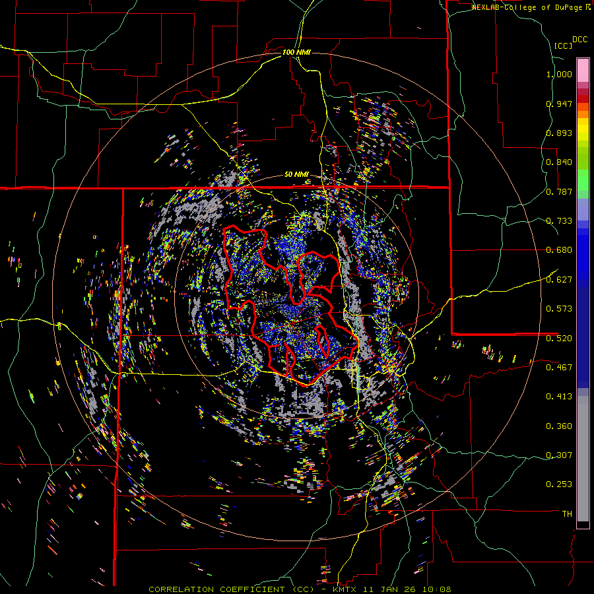594x594 pixels.
Task: Click the 0.413 legend value
Action: coord(559,397)
